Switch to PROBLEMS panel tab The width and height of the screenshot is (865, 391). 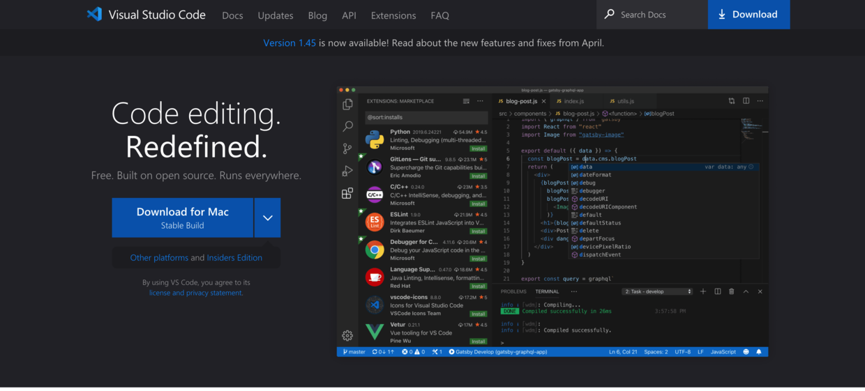(x=513, y=291)
